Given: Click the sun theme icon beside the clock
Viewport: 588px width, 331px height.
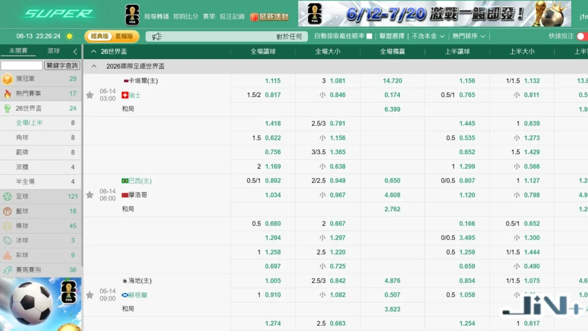Looking at the screenshot, I should point(69,36).
